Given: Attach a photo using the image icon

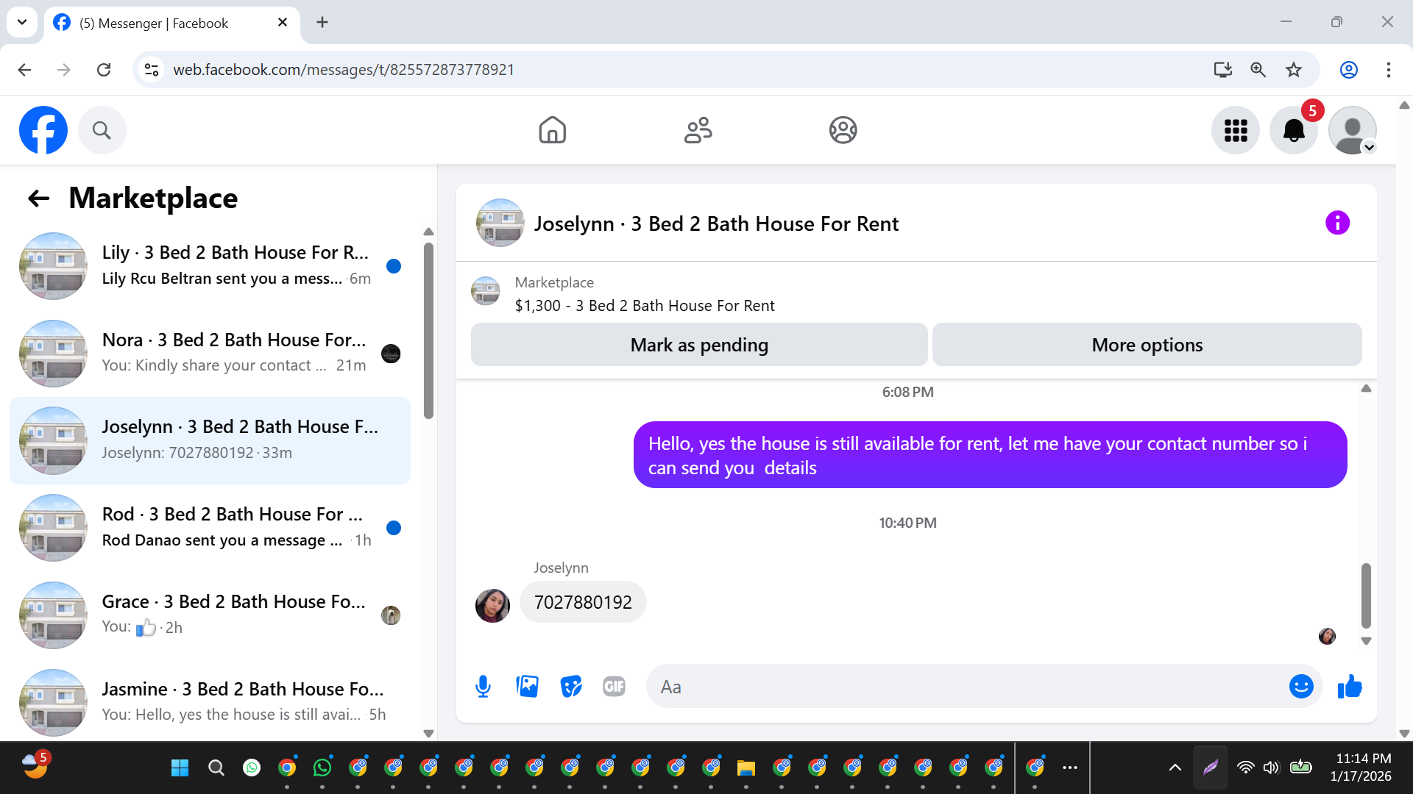Looking at the screenshot, I should click(x=527, y=687).
